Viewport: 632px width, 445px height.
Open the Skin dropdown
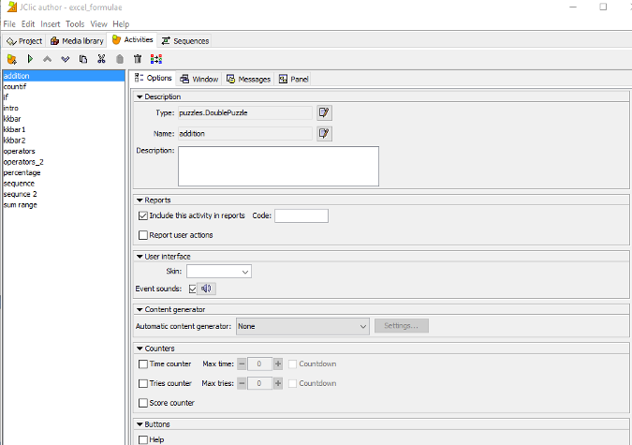click(219, 271)
